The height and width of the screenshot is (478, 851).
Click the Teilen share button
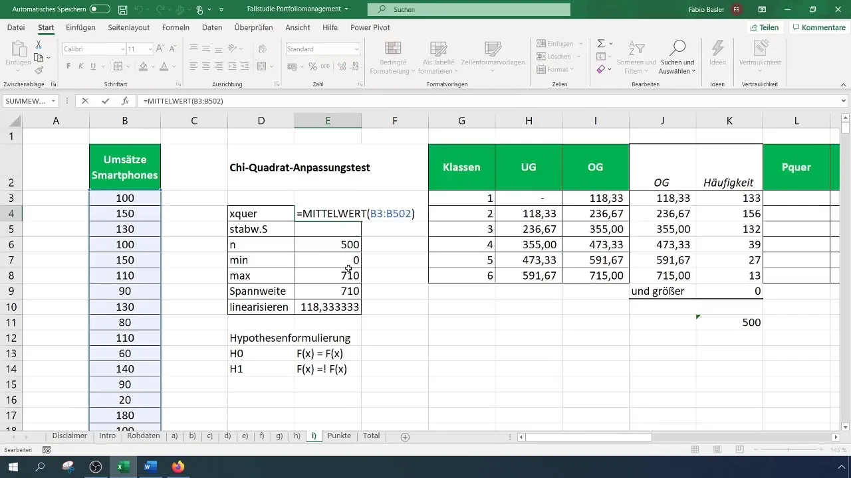pos(764,27)
